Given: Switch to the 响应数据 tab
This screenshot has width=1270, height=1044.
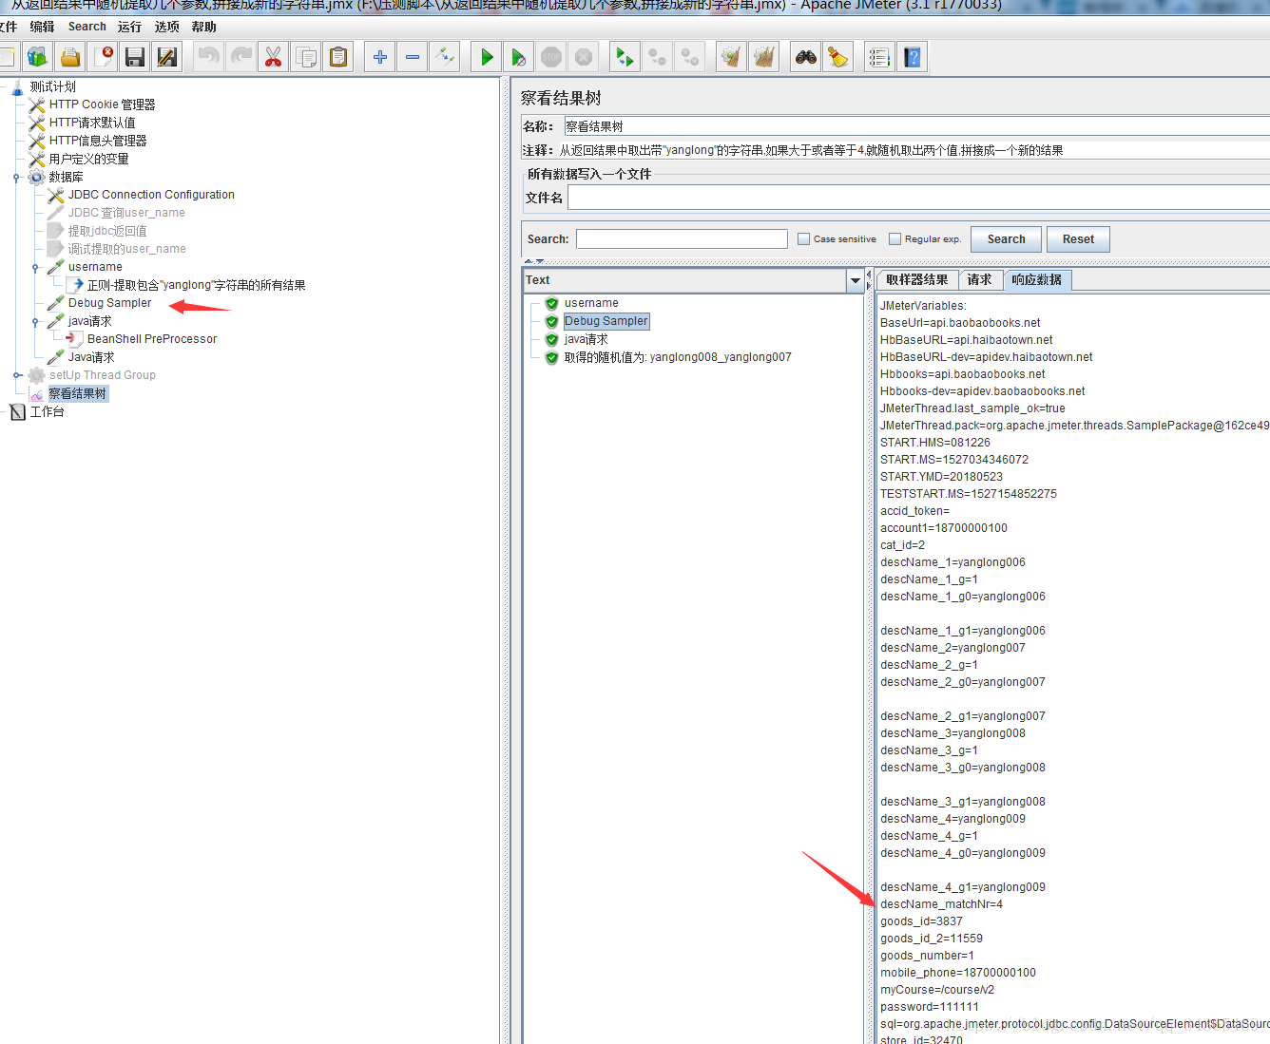Looking at the screenshot, I should tap(1036, 280).
